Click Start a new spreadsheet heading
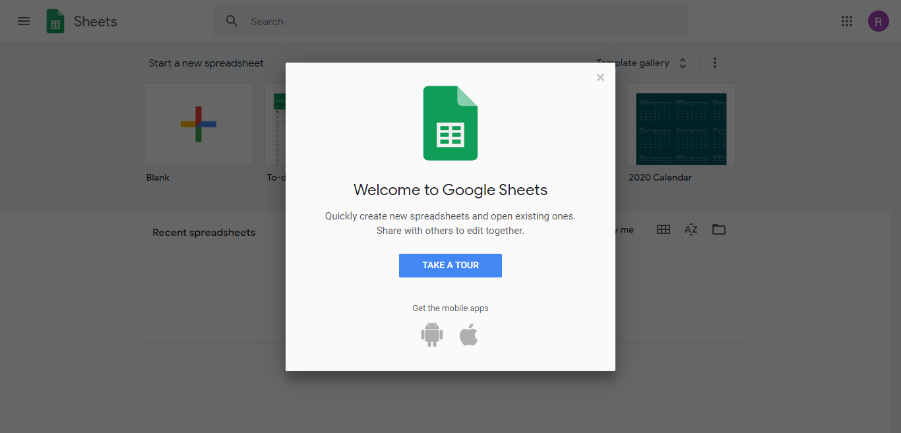 pos(206,63)
